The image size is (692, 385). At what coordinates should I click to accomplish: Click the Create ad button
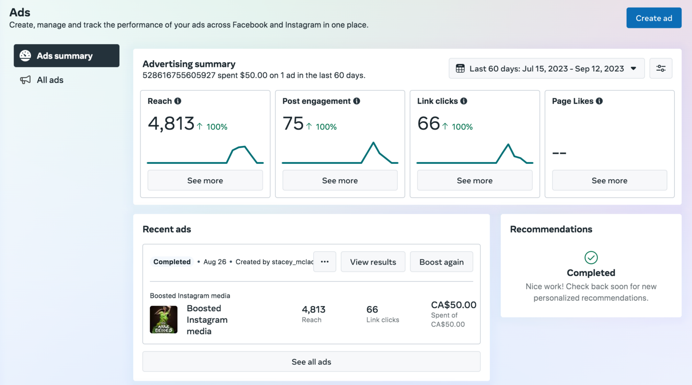tap(654, 18)
